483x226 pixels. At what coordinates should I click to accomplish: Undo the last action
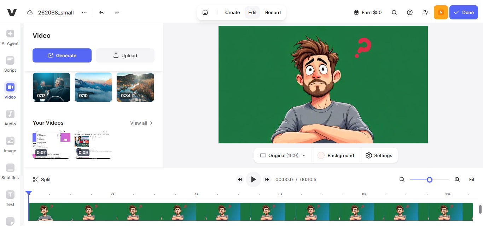click(x=101, y=12)
